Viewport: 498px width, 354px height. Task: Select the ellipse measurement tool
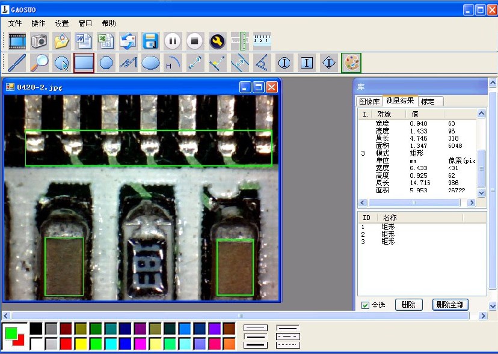150,63
